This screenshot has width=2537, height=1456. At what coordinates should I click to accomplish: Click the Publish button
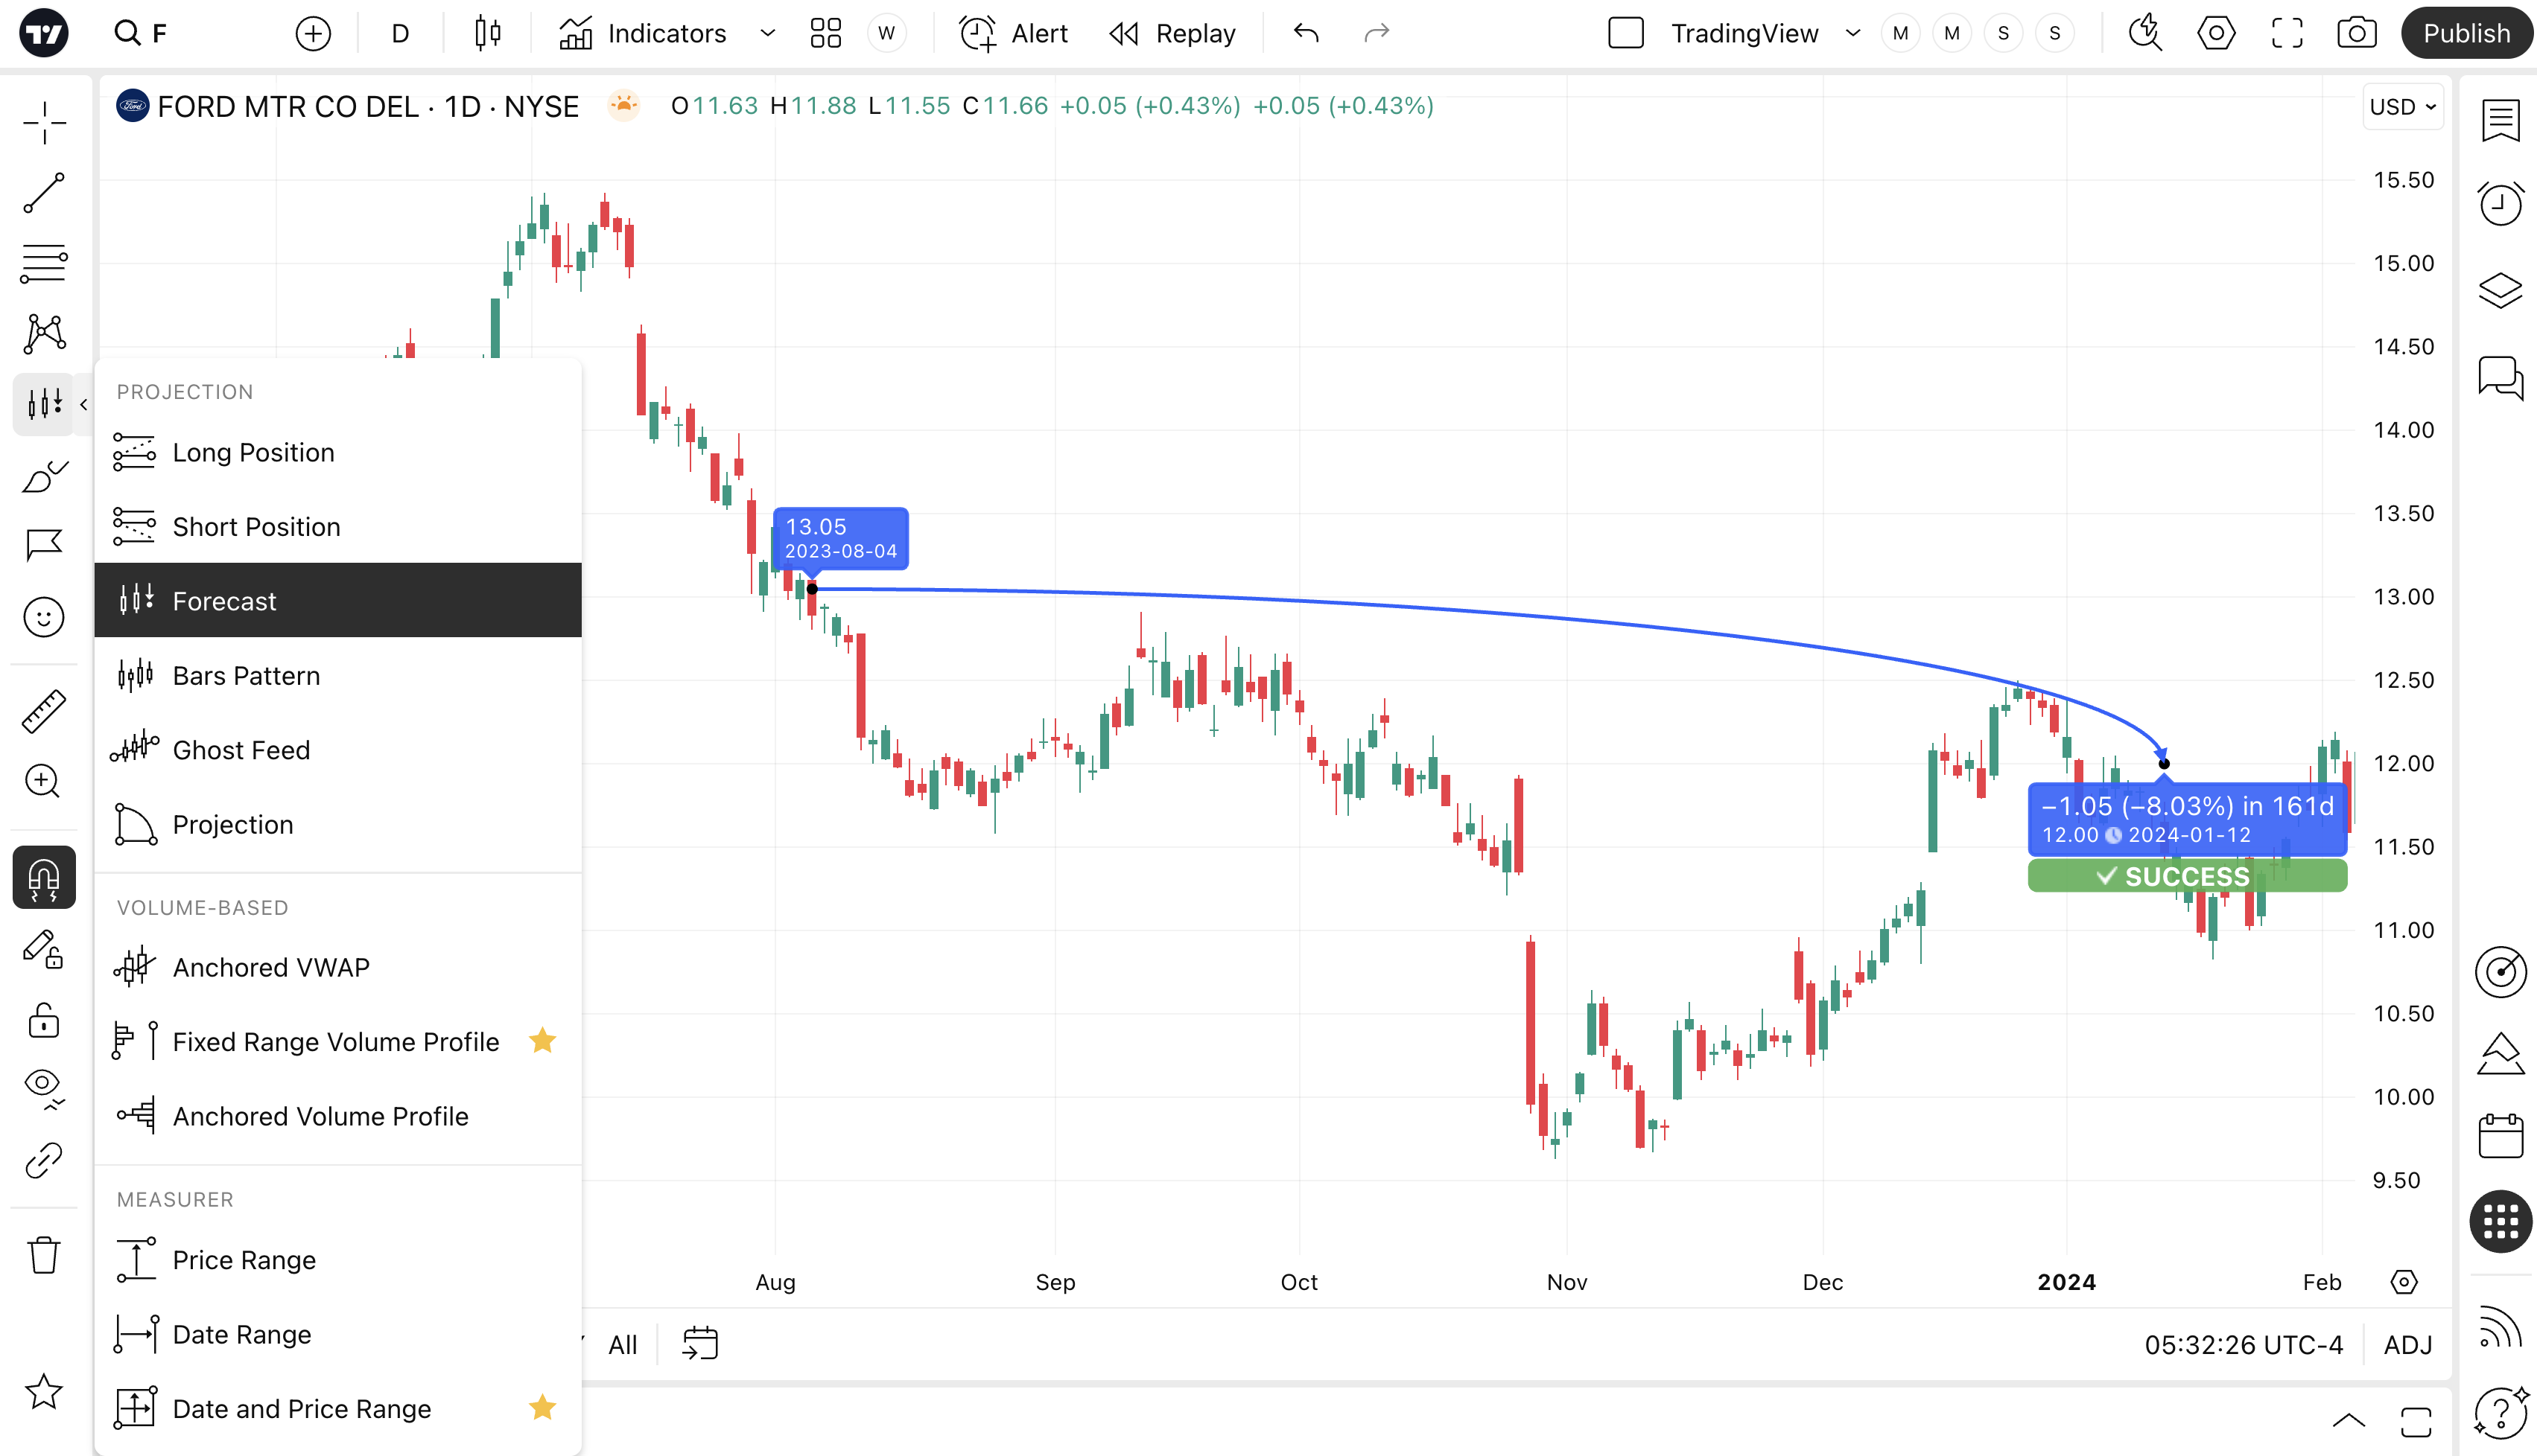coord(2466,33)
